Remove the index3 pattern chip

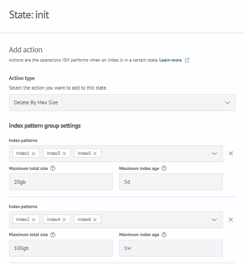pyautogui.click(x=64, y=153)
